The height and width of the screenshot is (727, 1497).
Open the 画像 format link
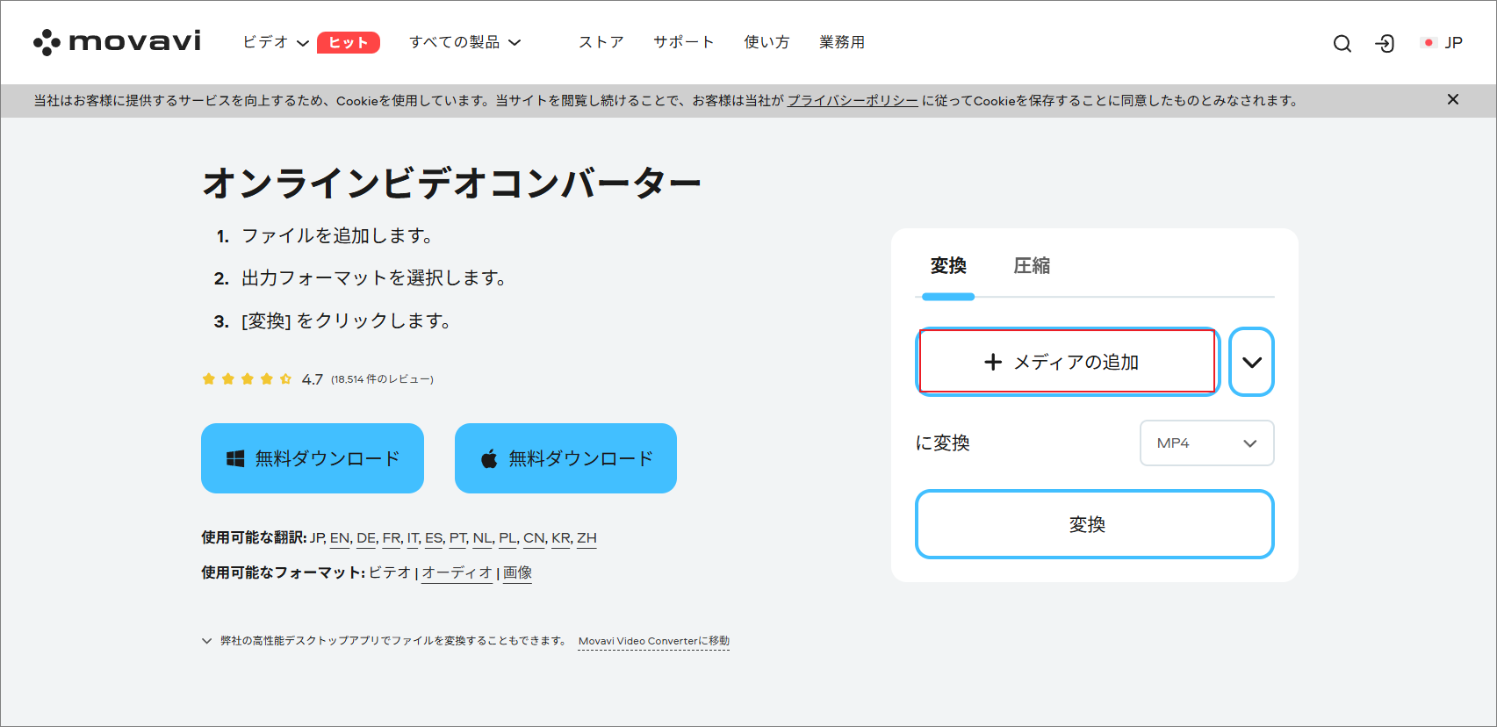[517, 573]
